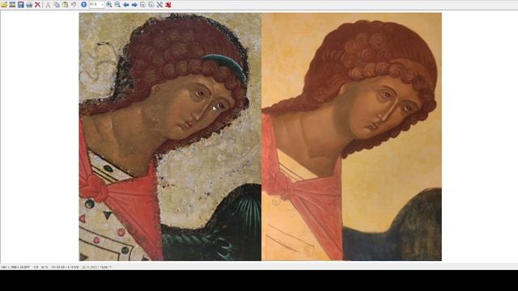Open the slideshow filmstrip icon
This screenshot has height=291, width=518.
pyautogui.click(x=12, y=5)
